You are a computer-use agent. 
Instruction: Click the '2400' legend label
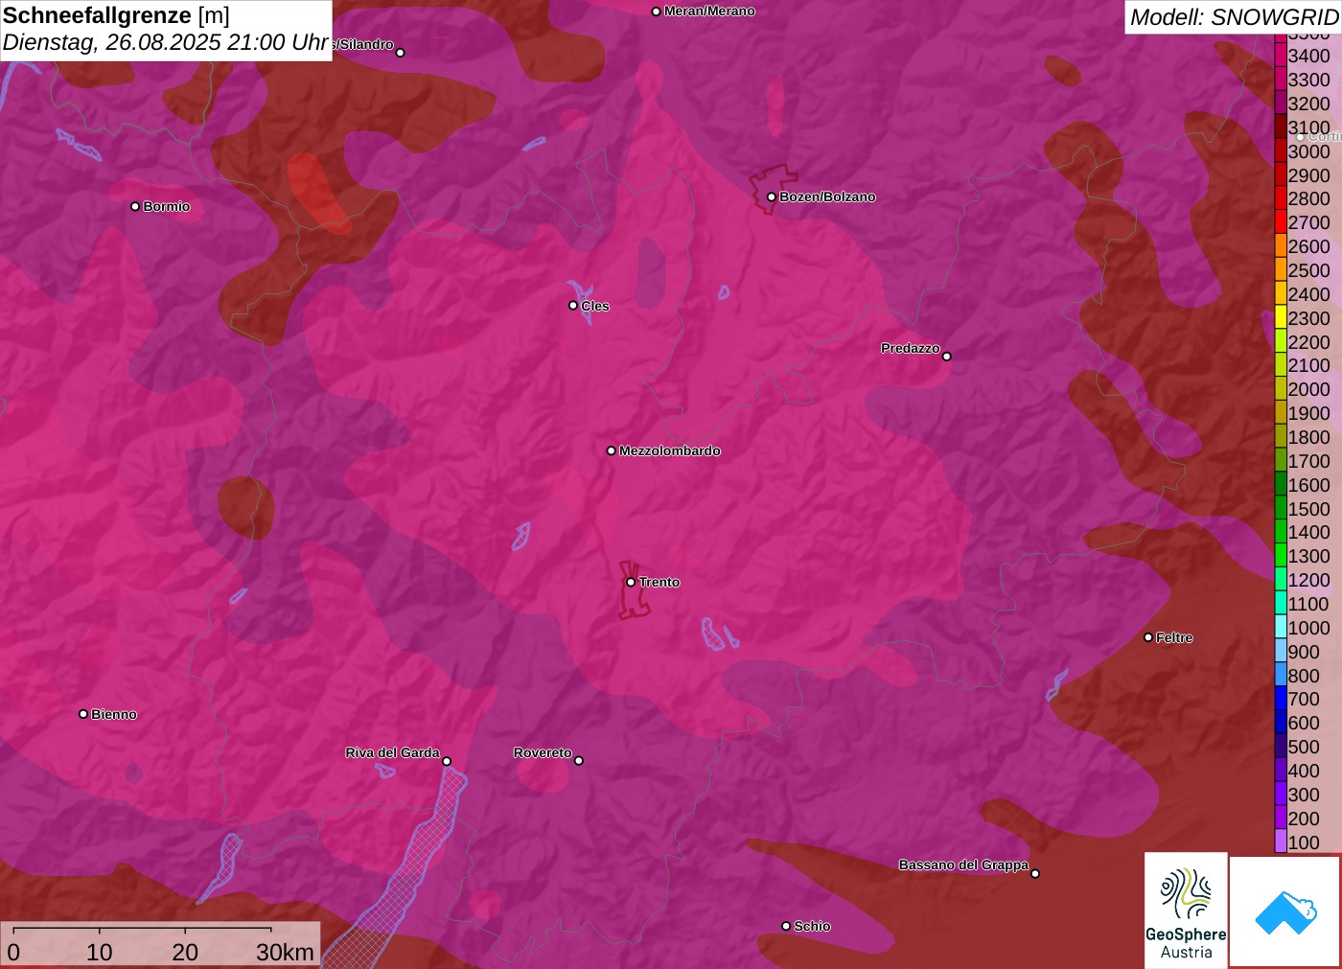pos(1309,294)
